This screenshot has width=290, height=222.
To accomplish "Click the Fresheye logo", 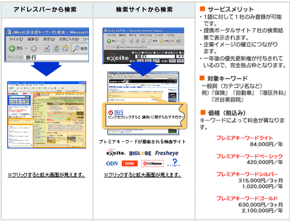I will pos(166,153).
